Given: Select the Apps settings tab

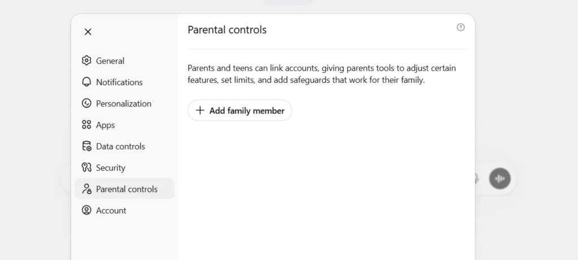Looking at the screenshot, I should tap(106, 125).
